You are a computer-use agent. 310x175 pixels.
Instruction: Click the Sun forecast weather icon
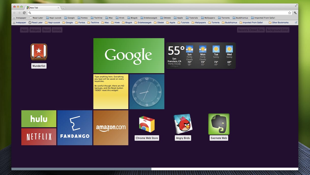point(190,49)
